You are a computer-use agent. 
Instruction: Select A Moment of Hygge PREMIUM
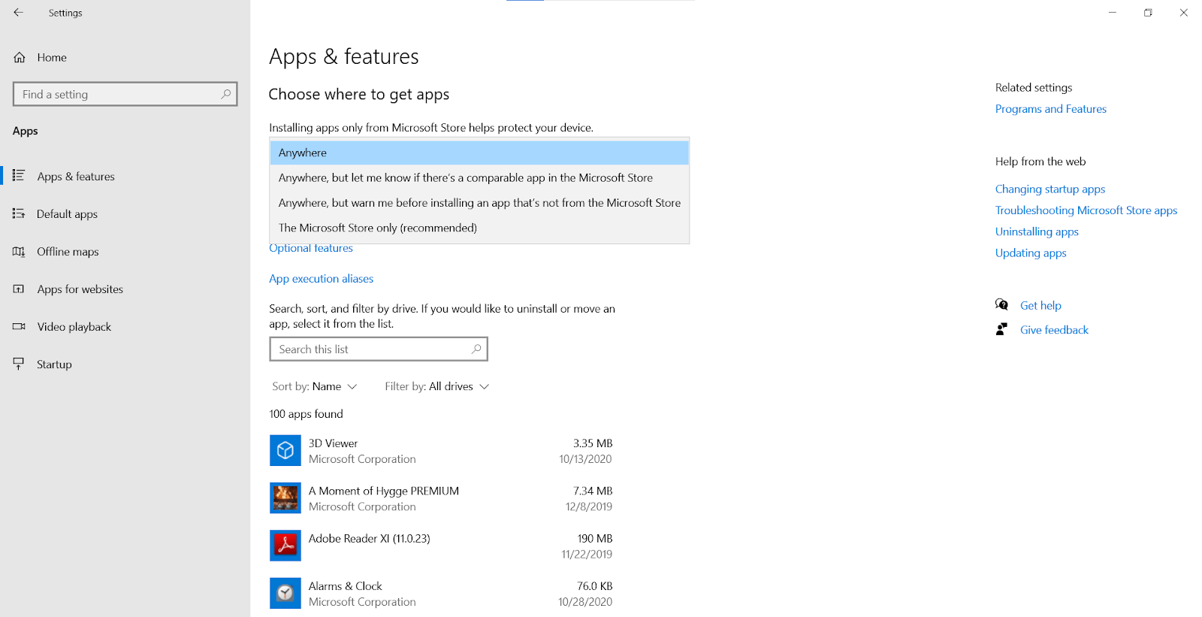click(x=442, y=498)
